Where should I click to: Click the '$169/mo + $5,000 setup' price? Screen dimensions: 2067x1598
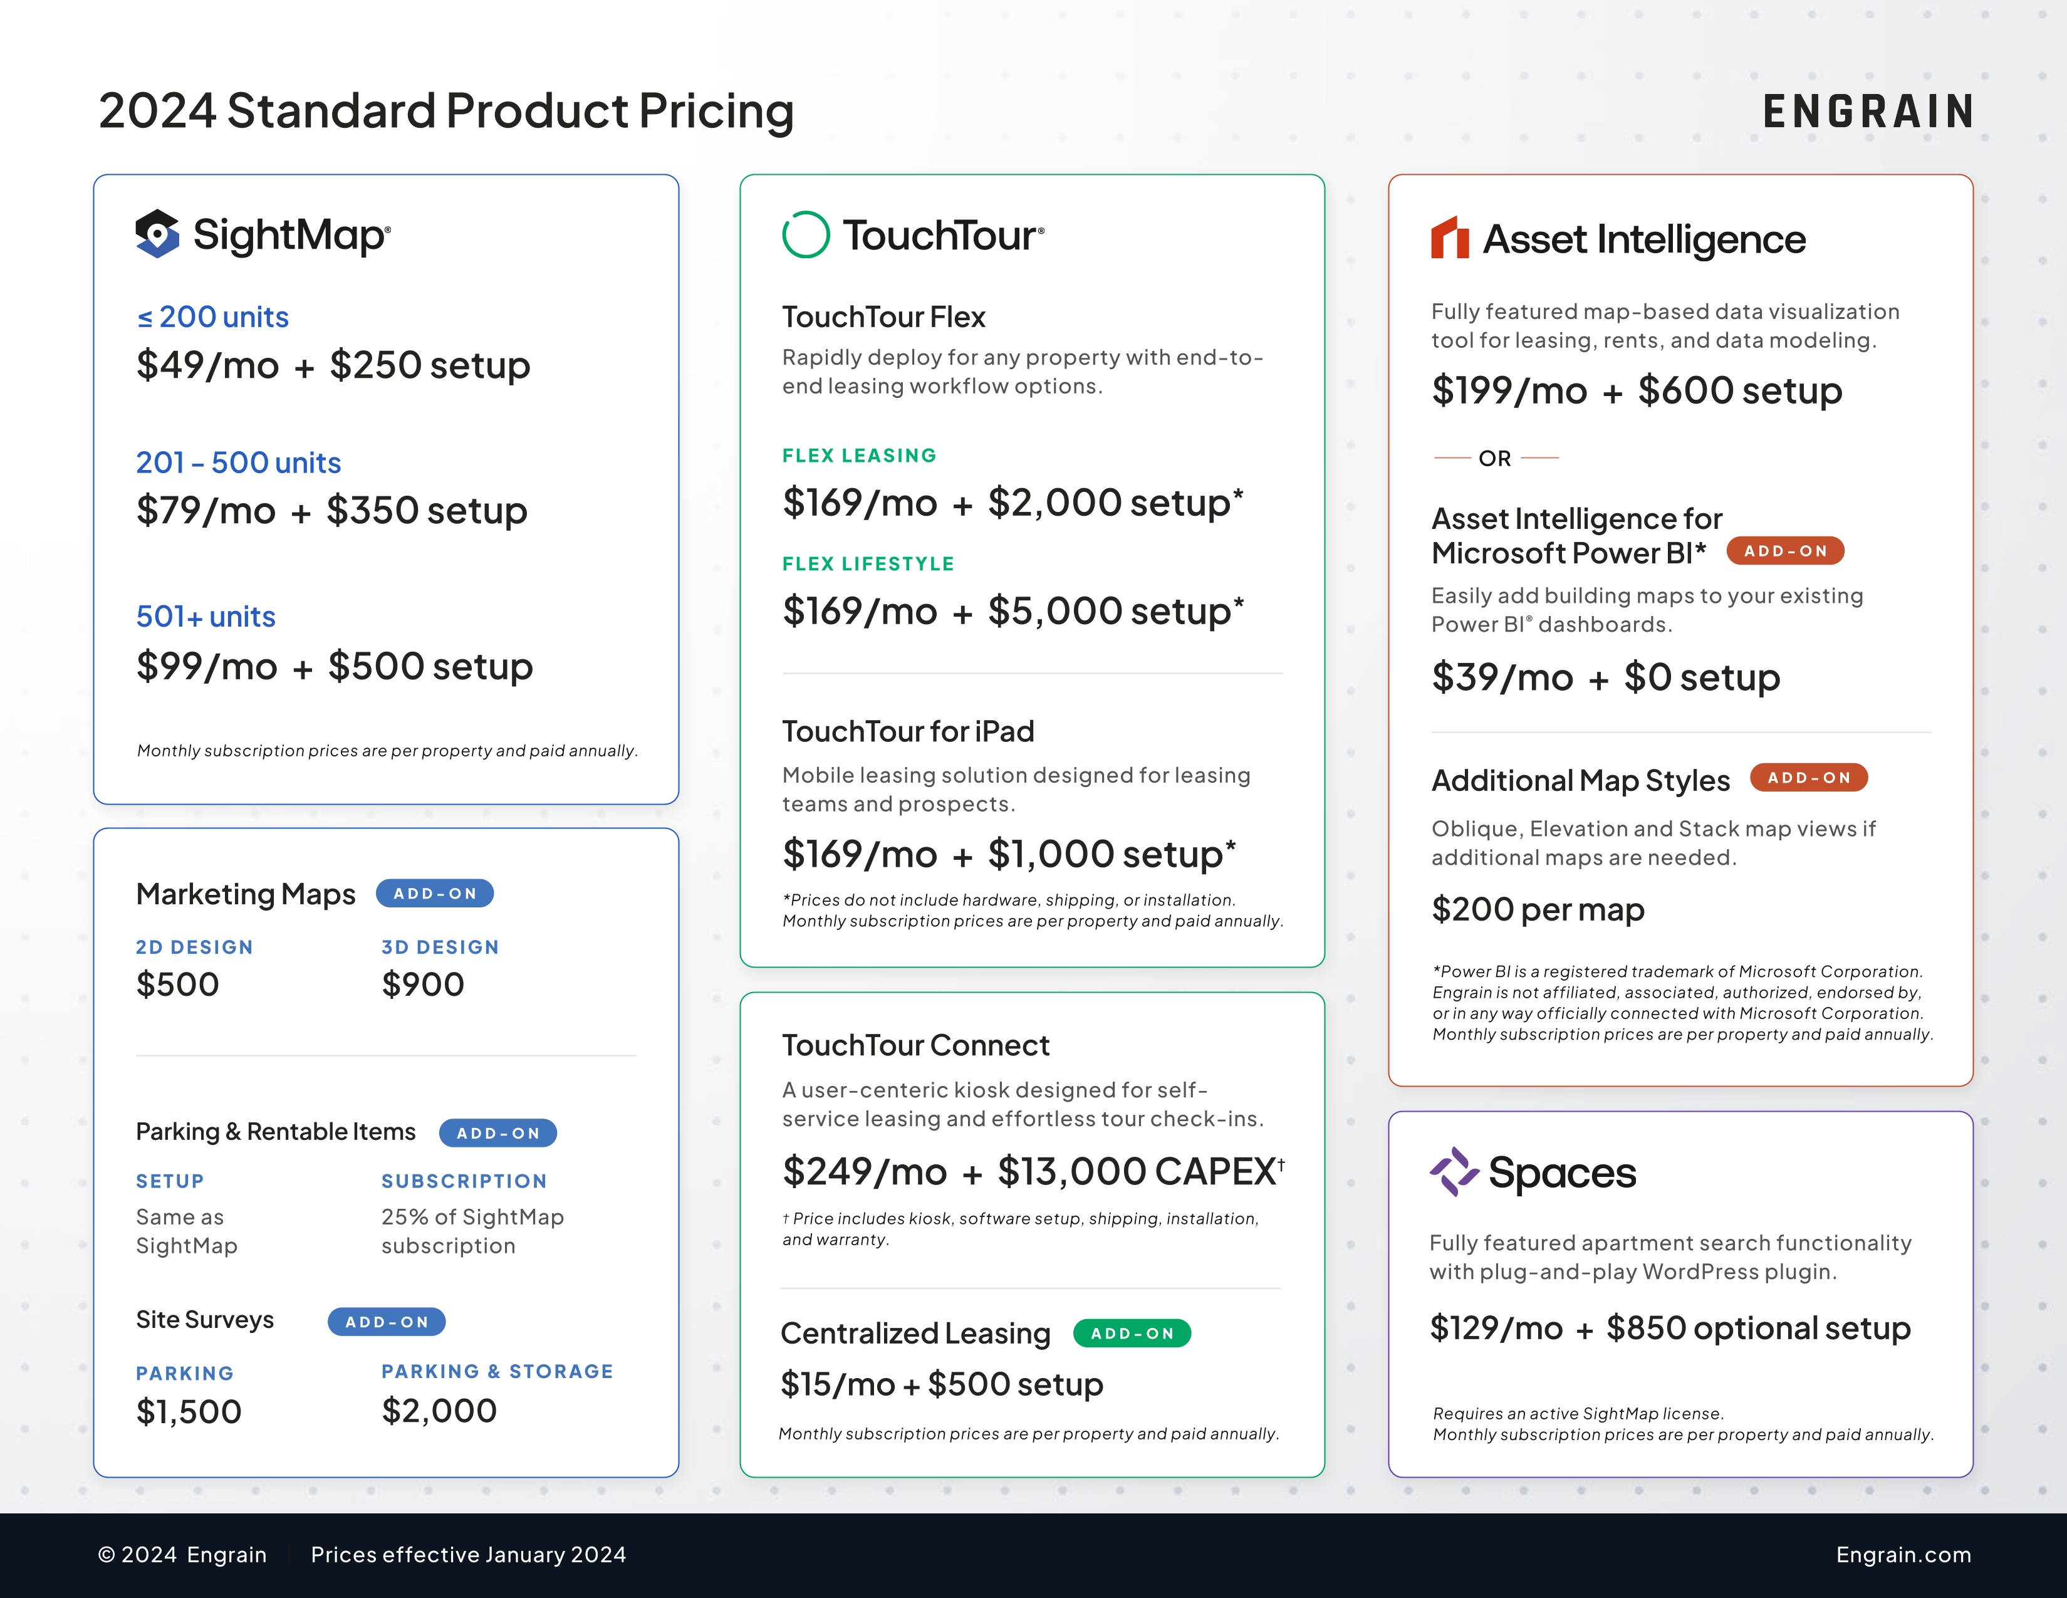tap(1013, 610)
